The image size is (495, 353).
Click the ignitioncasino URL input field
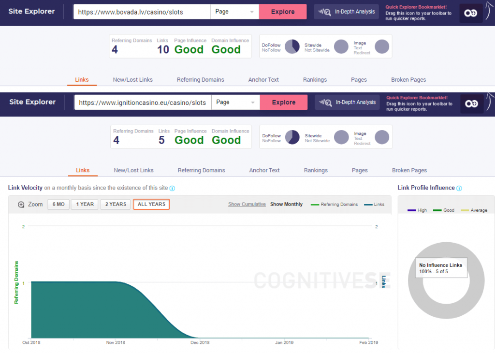pyautogui.click(x=143, y=103)
